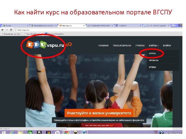Image resolution: width=186 pixels, height=139 pixels.
Task: Open the 'Математический к...' bookmark
Action: click(55, 34)
